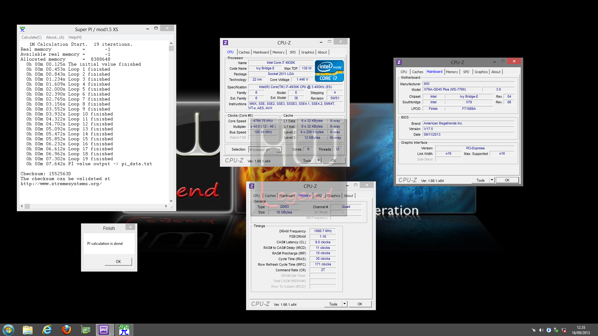Click Tools button in Mainboard window
Viewport: 598px width, 336px height.
(x=481, y=180)
